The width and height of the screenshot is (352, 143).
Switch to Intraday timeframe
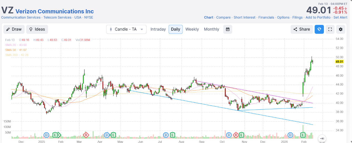158,29
